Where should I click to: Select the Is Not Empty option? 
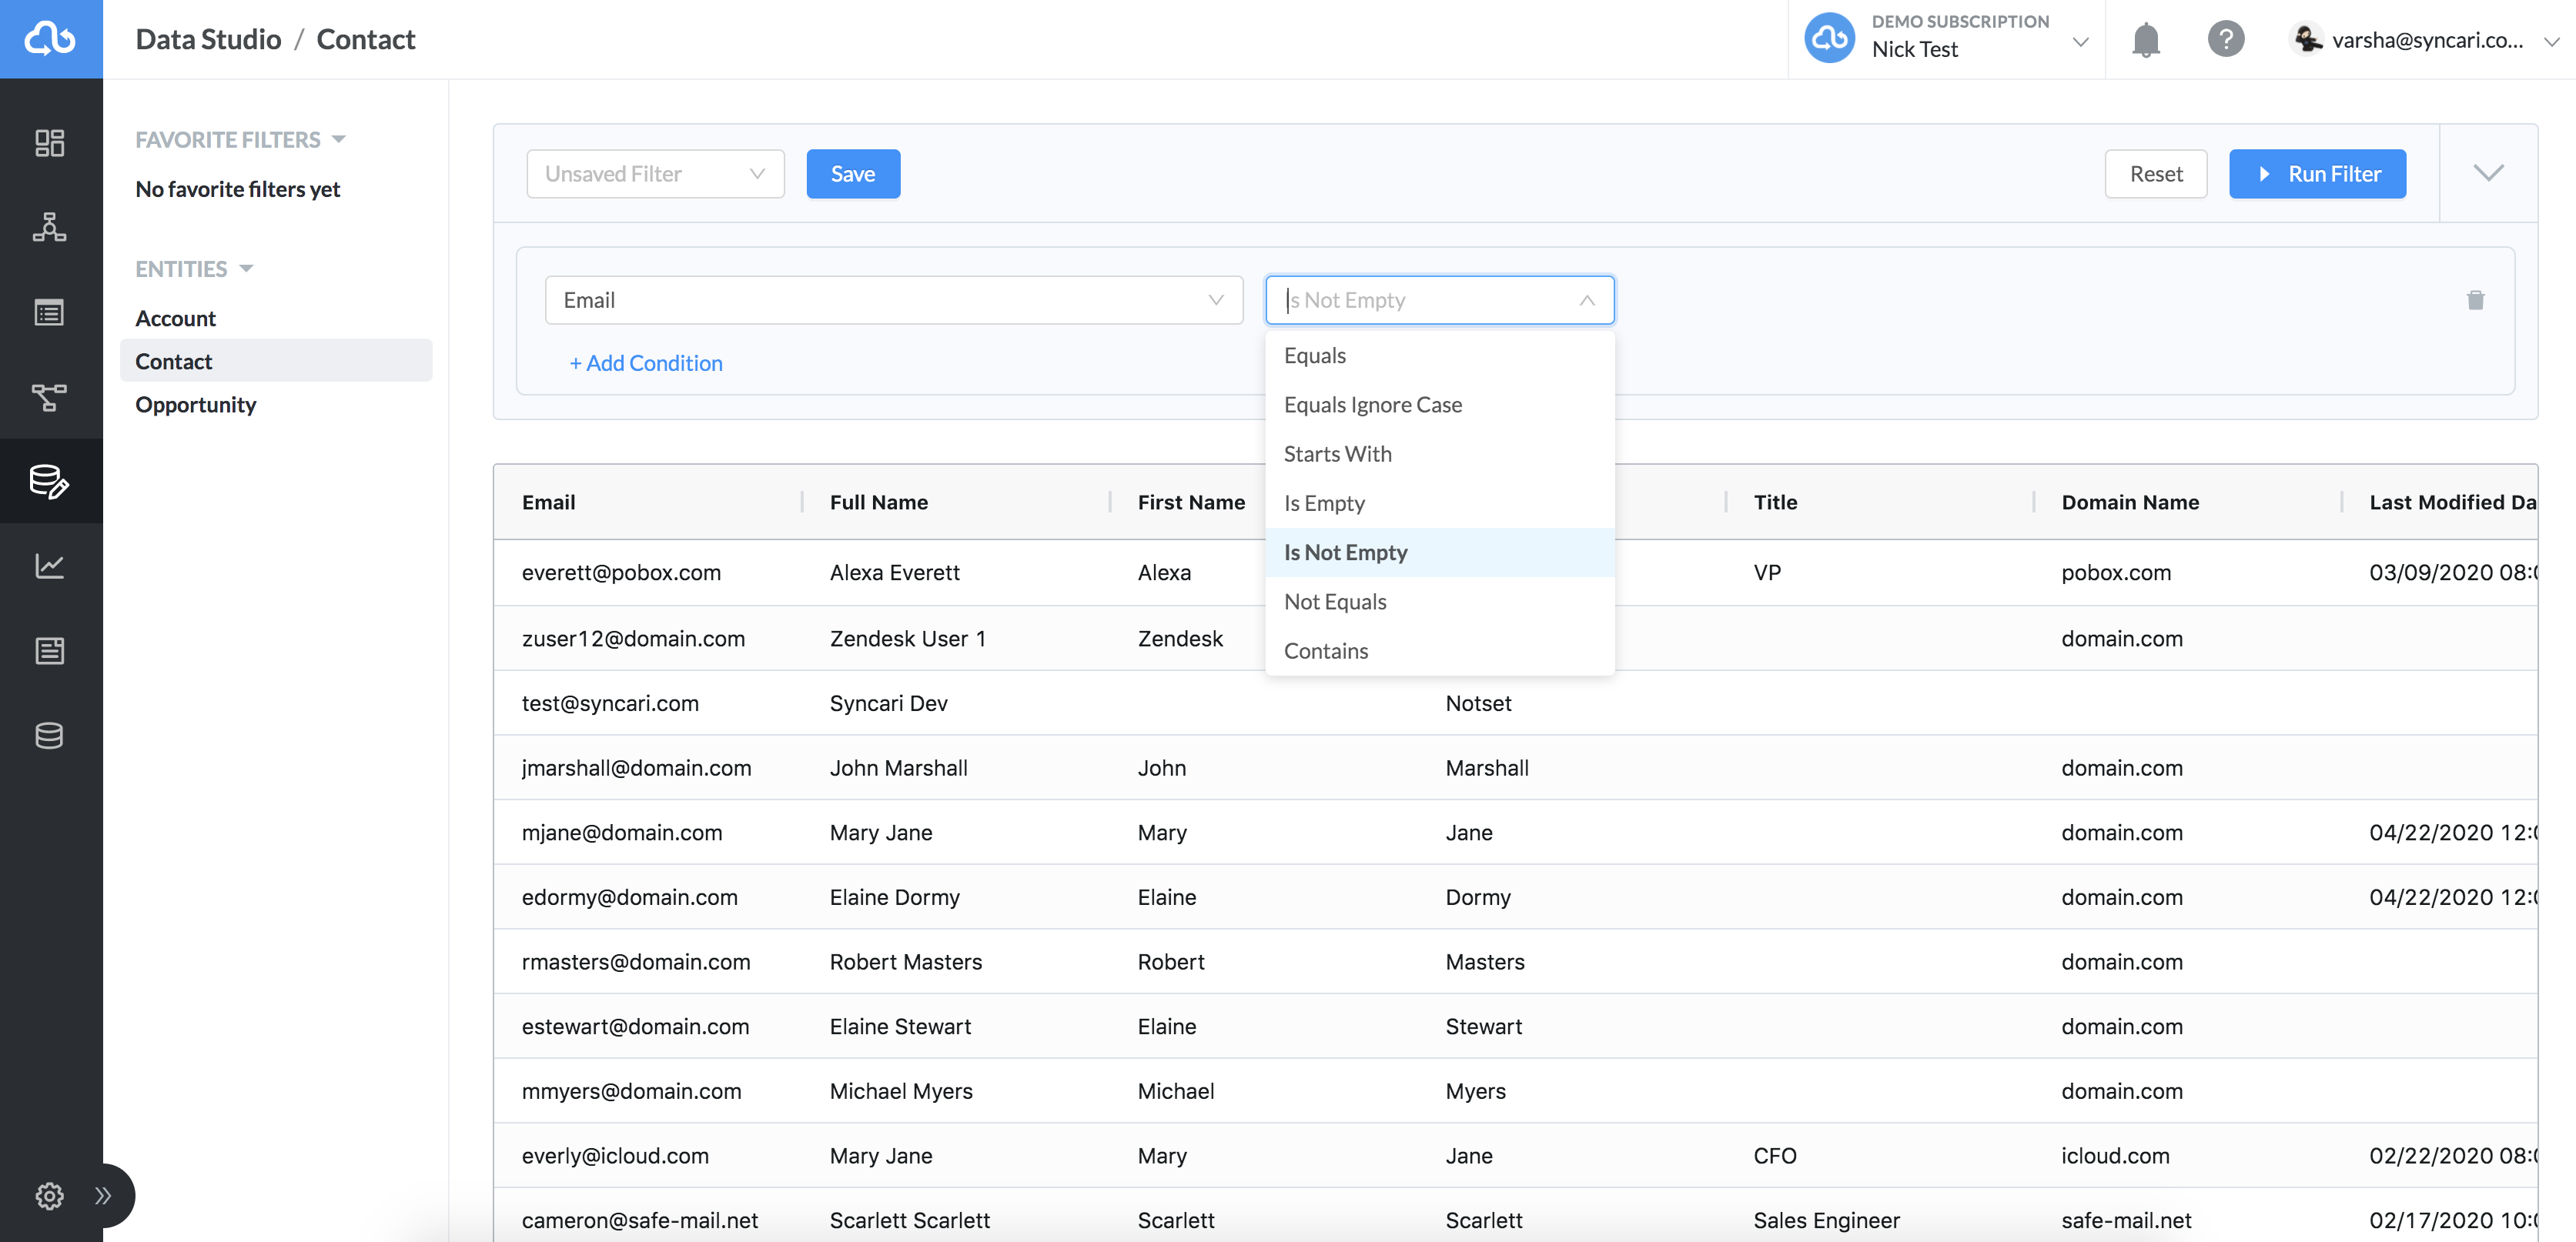tap(1439, 553)
